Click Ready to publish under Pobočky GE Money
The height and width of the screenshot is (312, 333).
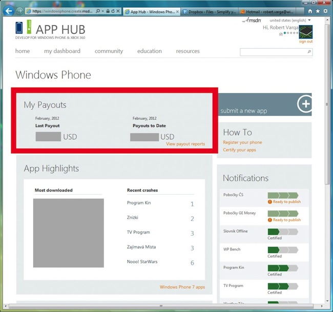(x=287, y=220)
